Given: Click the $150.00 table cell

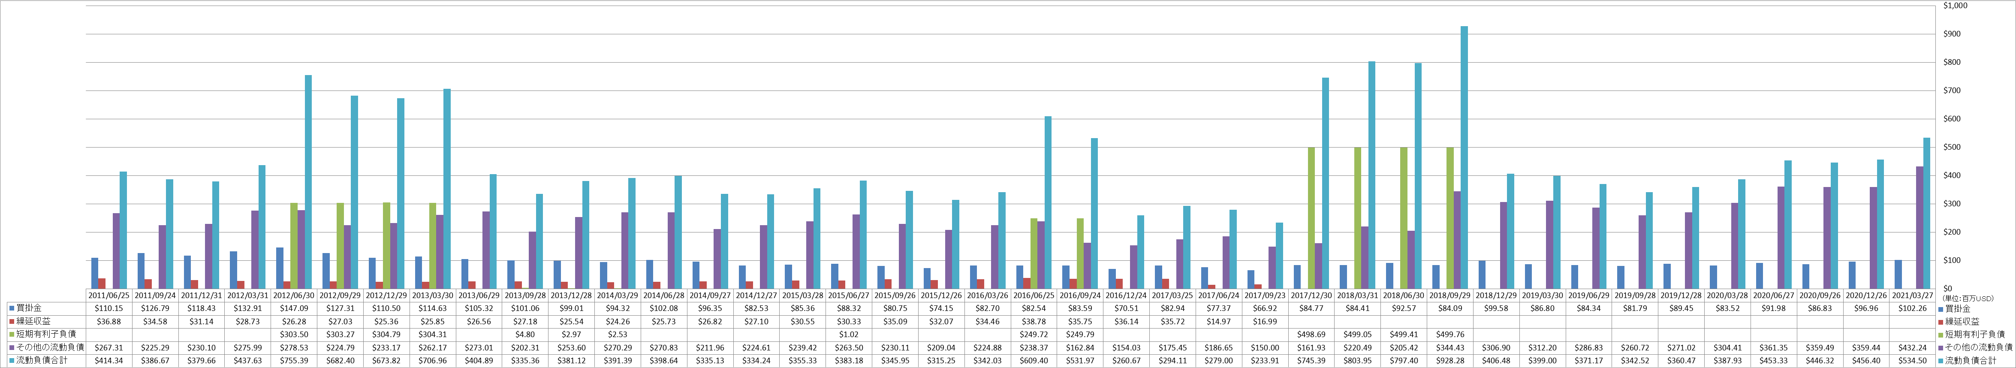Looking at the screenshot, I should coord(1265,347).
